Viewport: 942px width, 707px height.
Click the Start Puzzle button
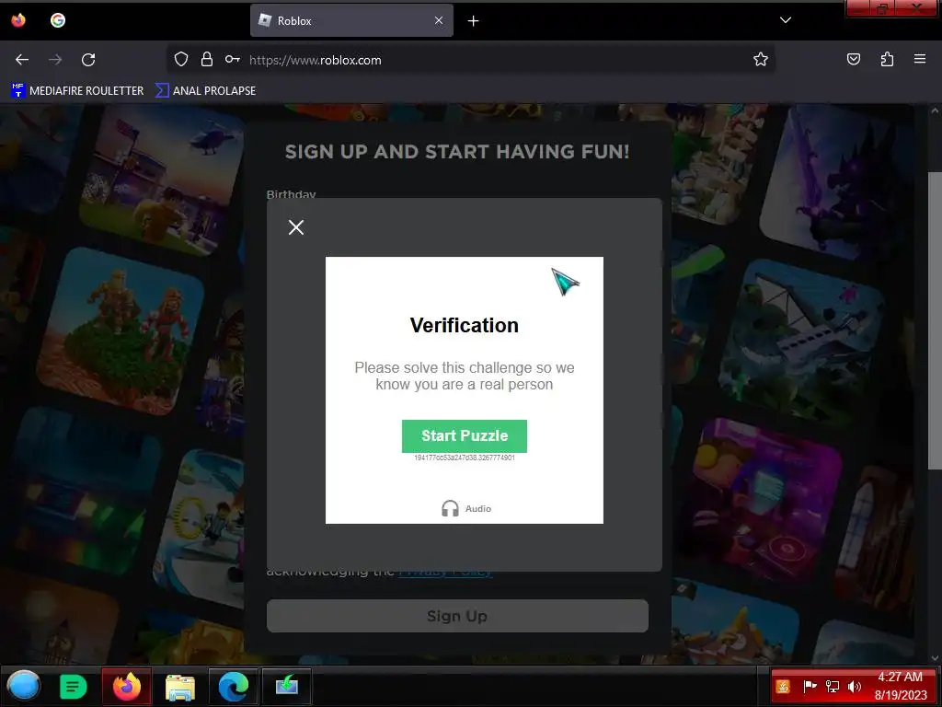[x=465, y=435]
